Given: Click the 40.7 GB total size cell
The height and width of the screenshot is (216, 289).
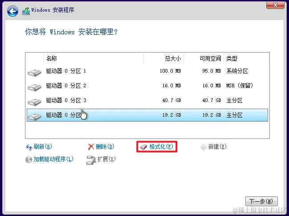Looking at the screenshot, I should (x=171, y=101).
